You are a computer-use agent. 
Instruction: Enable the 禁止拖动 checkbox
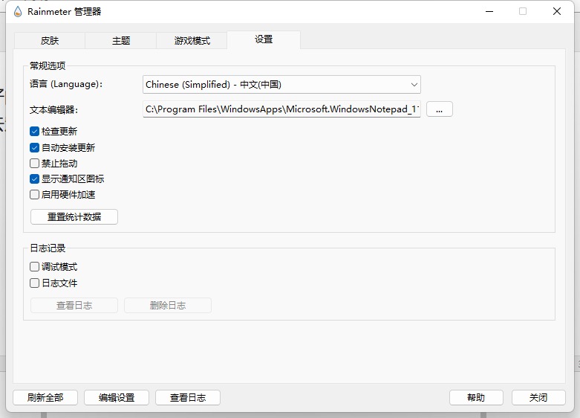coord(35,163)
